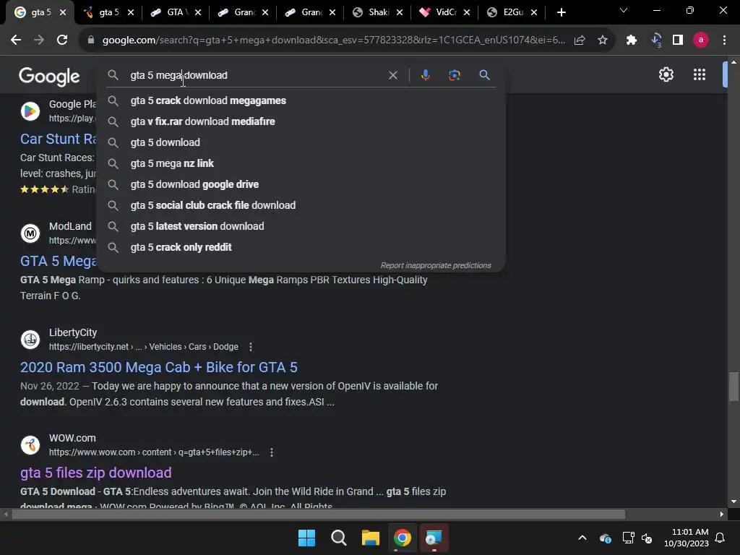
Task: Open the Google apps grid
Action: pos(700,74)
